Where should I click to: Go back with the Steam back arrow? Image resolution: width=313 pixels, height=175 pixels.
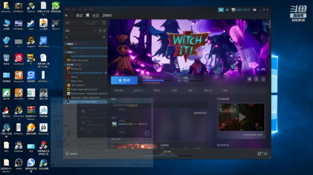pos(67,16)
